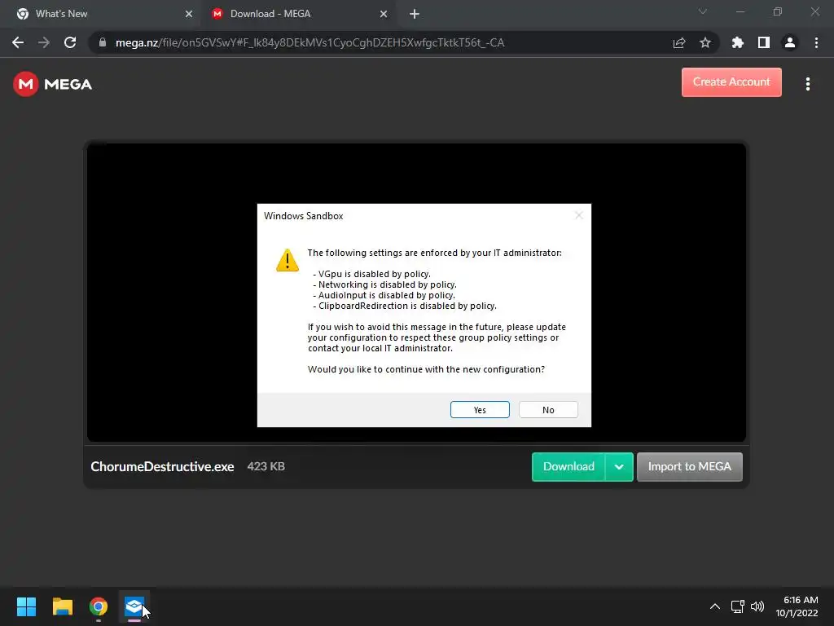This screenshot has height=626, width=834.
Task: Go forward in browser history
Action: coord(44,42)
